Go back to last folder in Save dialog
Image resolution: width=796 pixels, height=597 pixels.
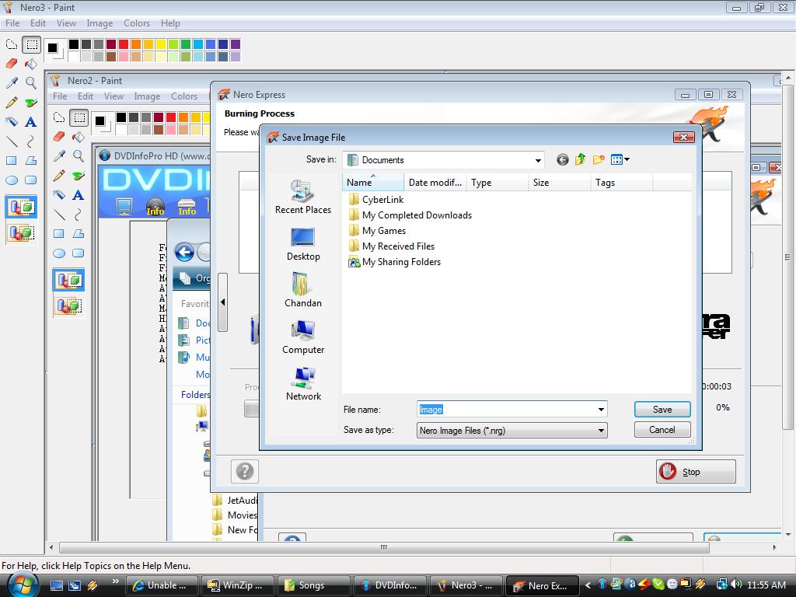(563, 160)
